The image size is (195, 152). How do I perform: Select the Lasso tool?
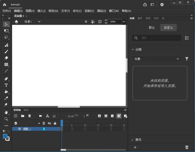6,37
